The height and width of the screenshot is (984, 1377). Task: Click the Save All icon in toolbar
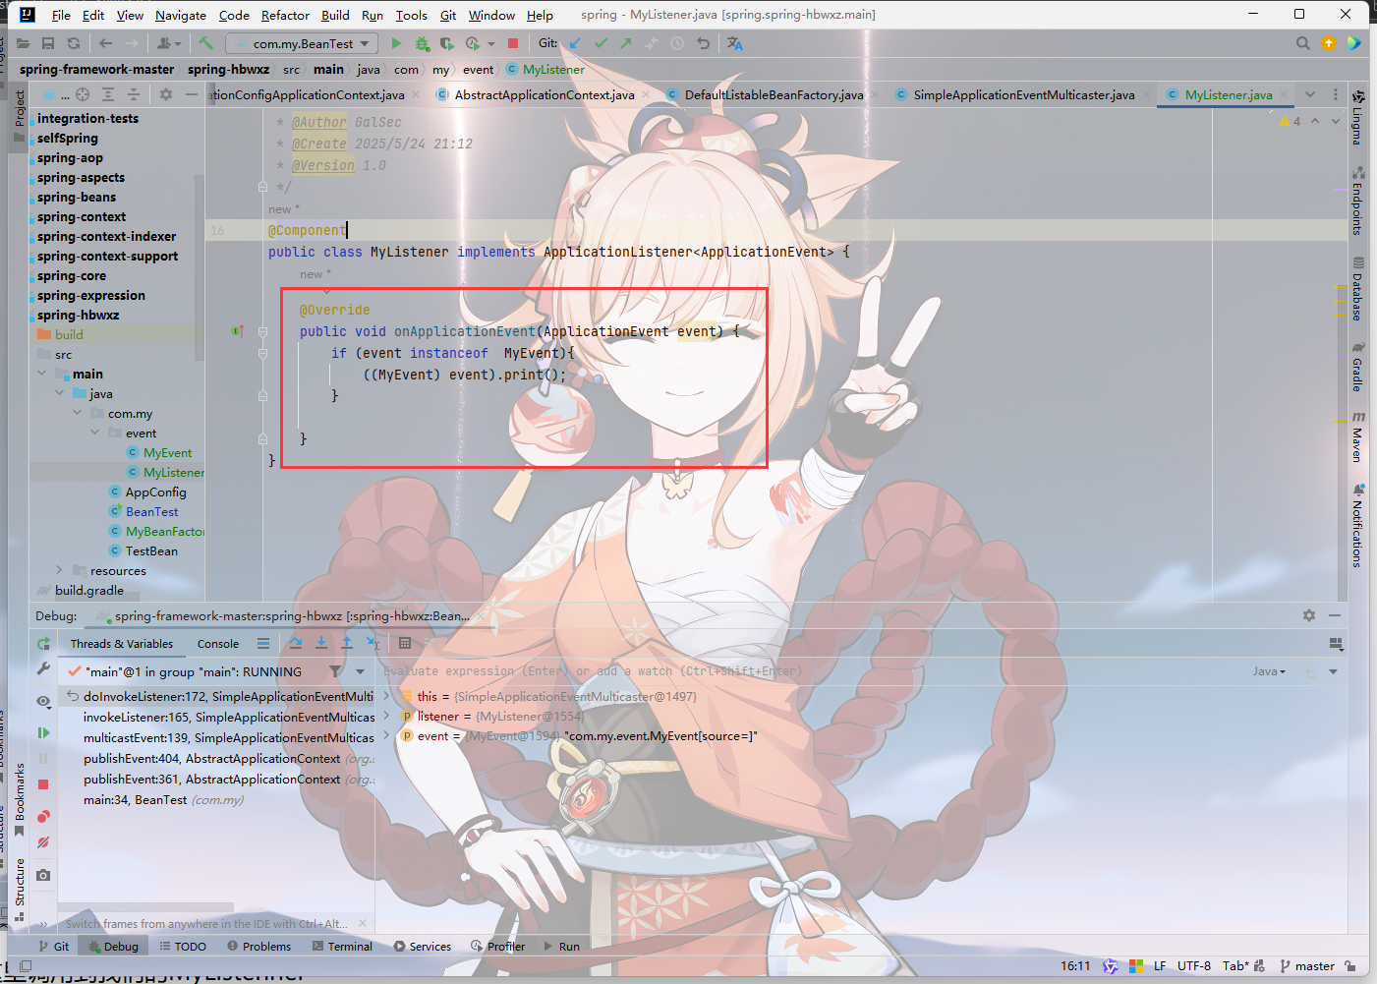click(x=48, y=43)
